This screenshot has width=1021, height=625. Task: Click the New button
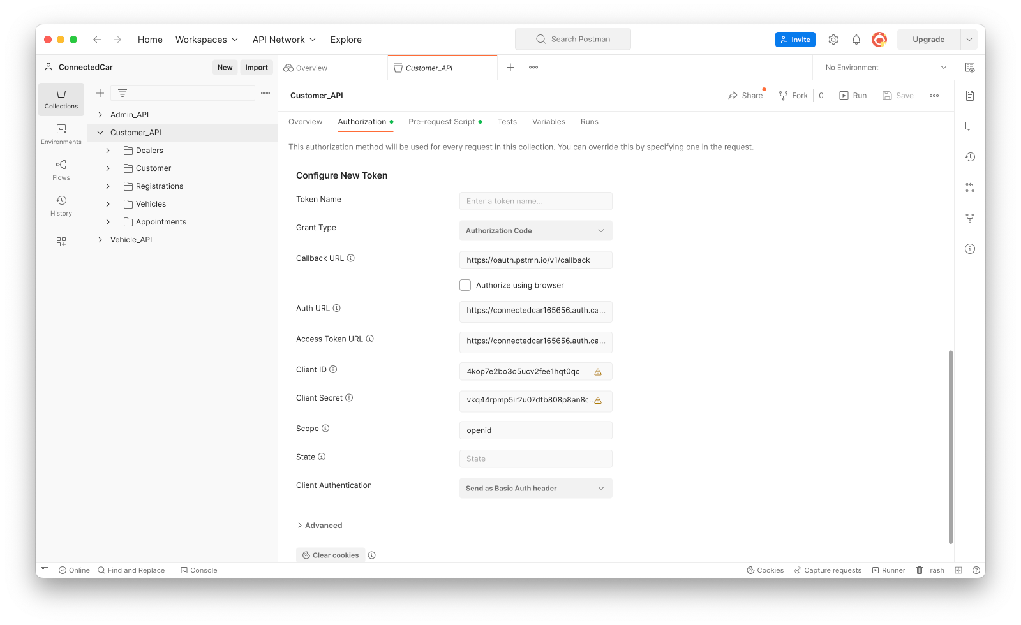225,68
